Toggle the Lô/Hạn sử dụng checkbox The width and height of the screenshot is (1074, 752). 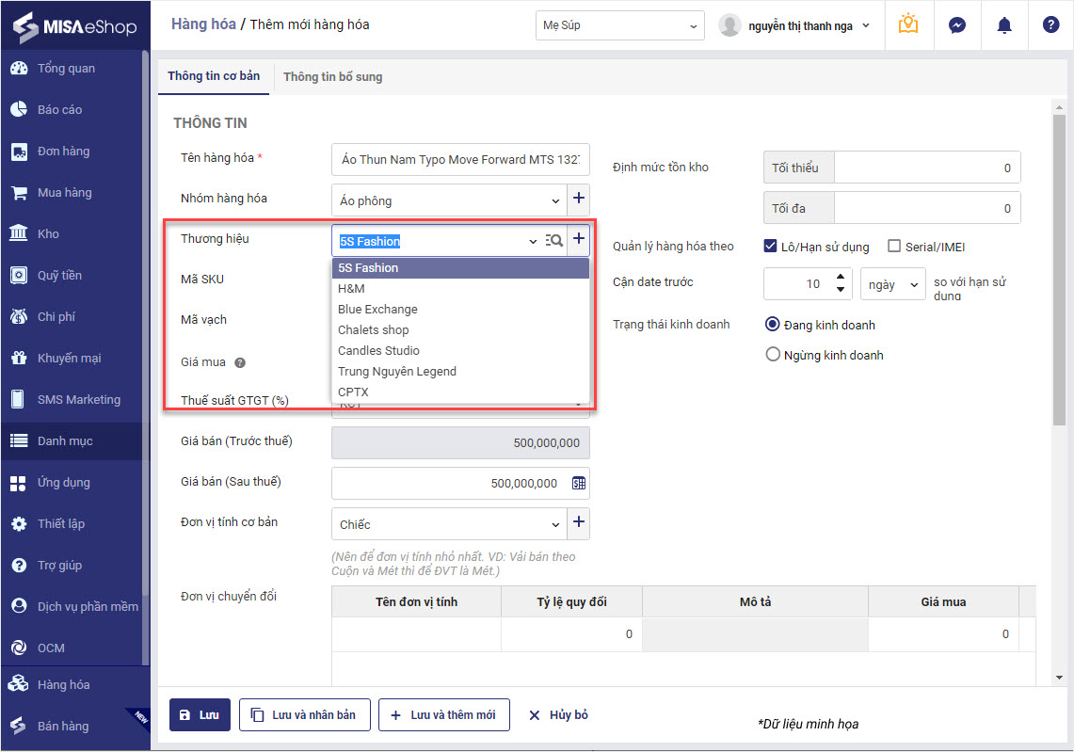point(771,247)
